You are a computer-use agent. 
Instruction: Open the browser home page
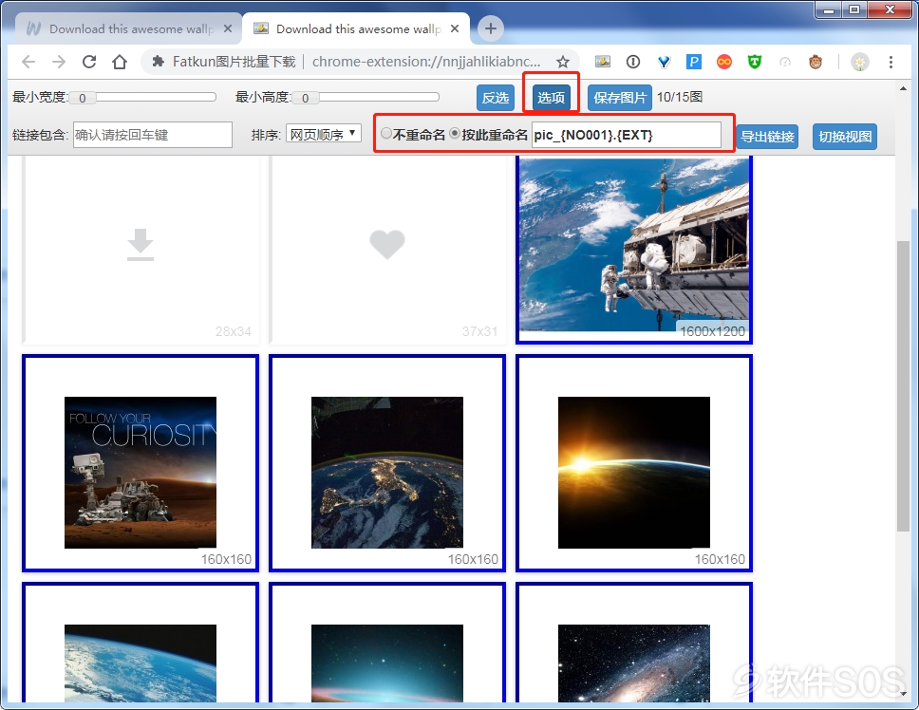(x=120, y=62)
